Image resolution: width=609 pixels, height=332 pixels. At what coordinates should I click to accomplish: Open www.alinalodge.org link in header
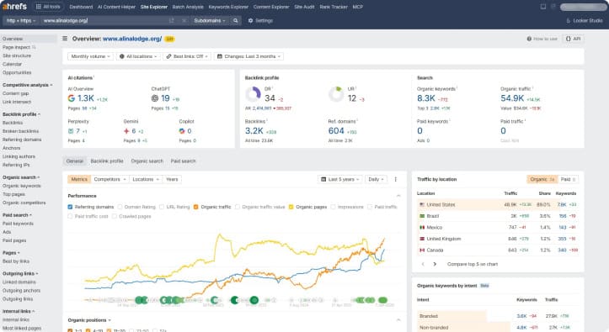pyautogui.click(x=132, y=39)
